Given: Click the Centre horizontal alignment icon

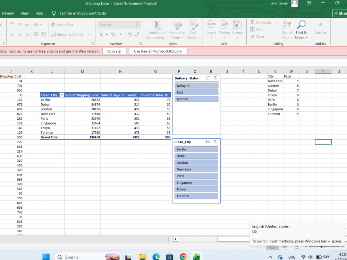Looking at the screenshot, I should click(x=20, y=34).
